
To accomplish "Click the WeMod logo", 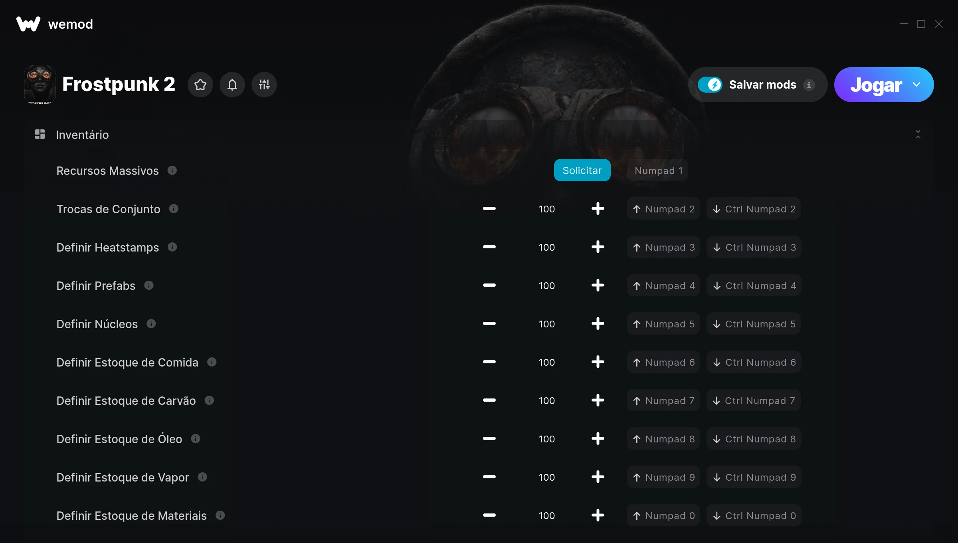I will point(28,24).
